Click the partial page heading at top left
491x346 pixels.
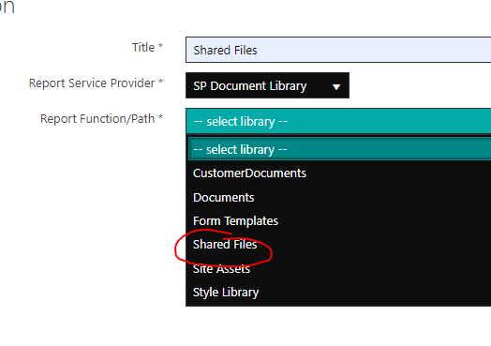tap(7, 7)
